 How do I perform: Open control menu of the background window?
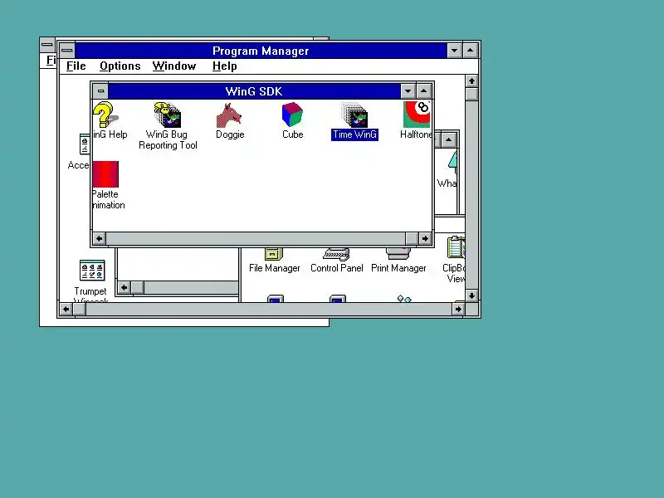tap(47, 45)
